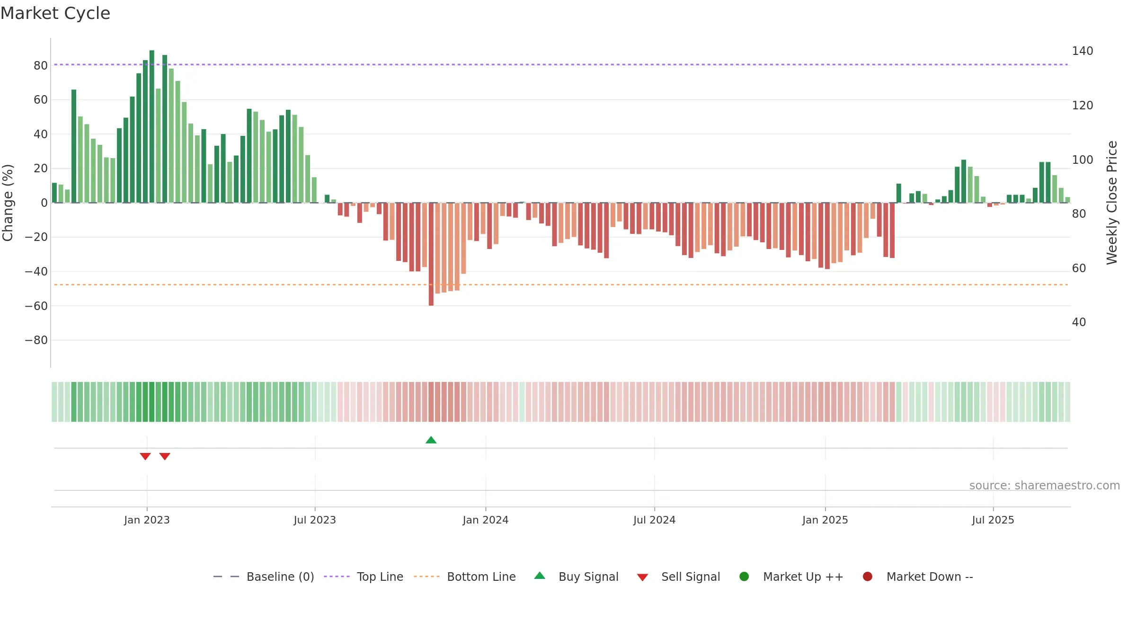Click the green Market Up circle icon in legend

click(x=744, y=577)
